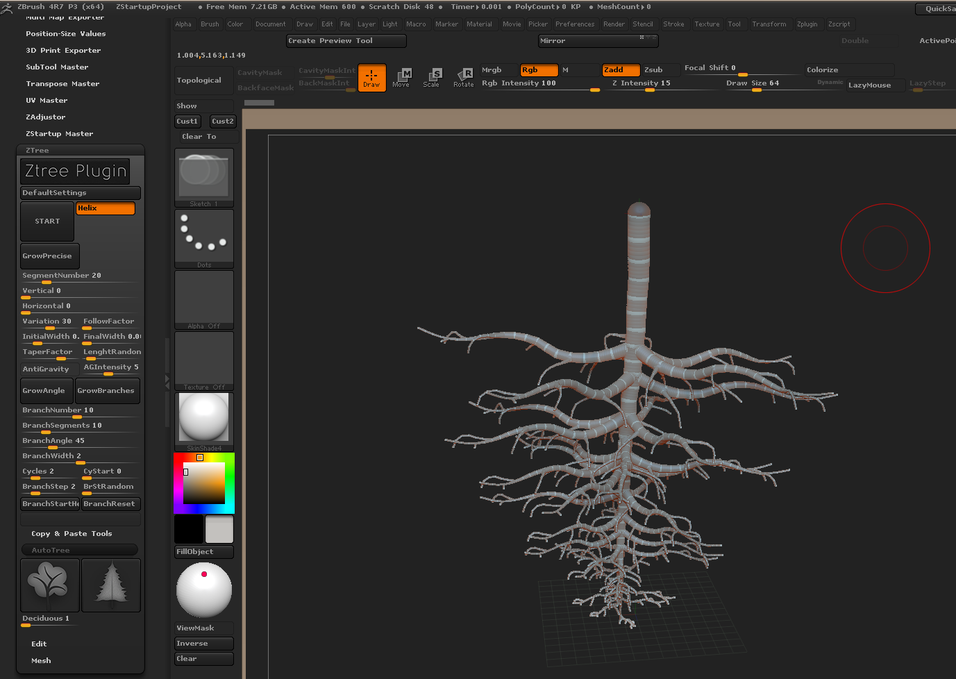This screenshot has width=956, height=679.
Task: Open the SkinShade4 material picker
Action: coord(203,417)
